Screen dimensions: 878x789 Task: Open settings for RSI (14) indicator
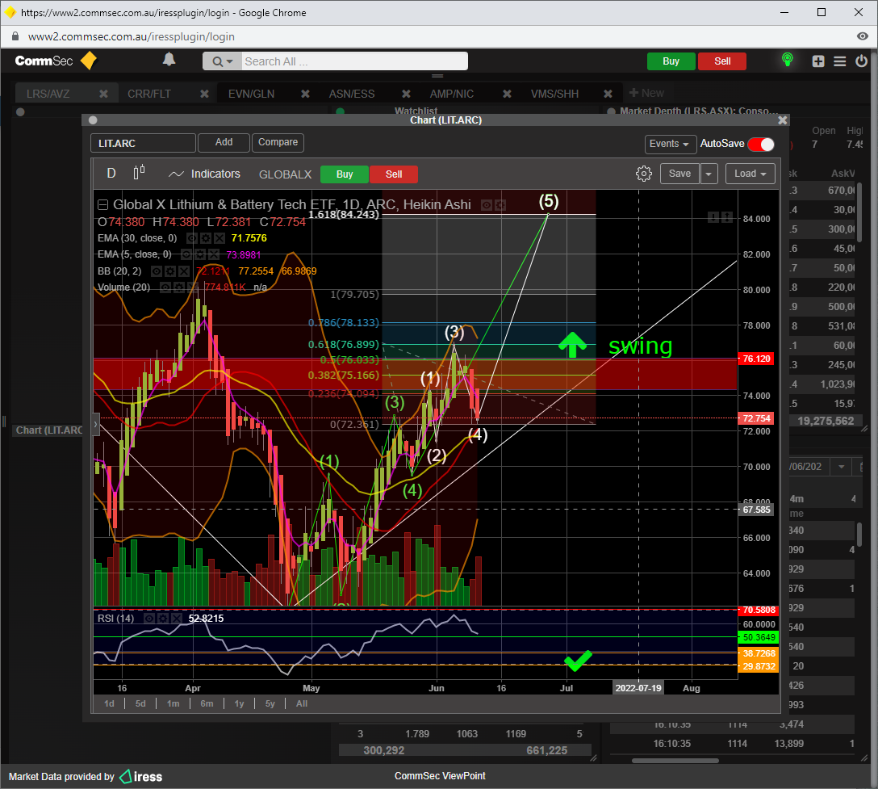coord(163,618)
